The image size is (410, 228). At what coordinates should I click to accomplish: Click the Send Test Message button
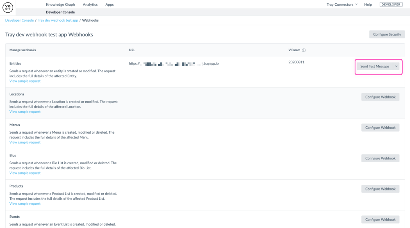tap(374, 66)
